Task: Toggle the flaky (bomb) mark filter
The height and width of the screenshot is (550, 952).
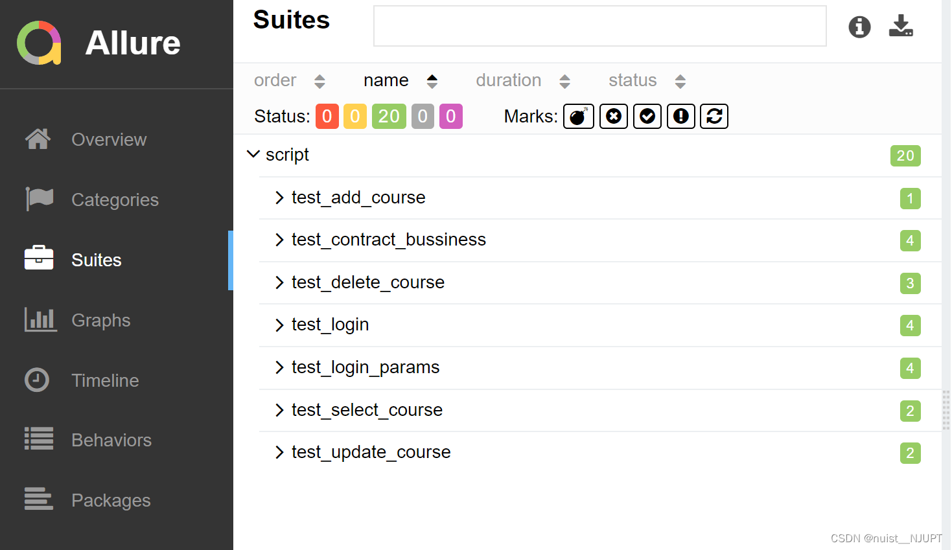Action: coord(578,117)
